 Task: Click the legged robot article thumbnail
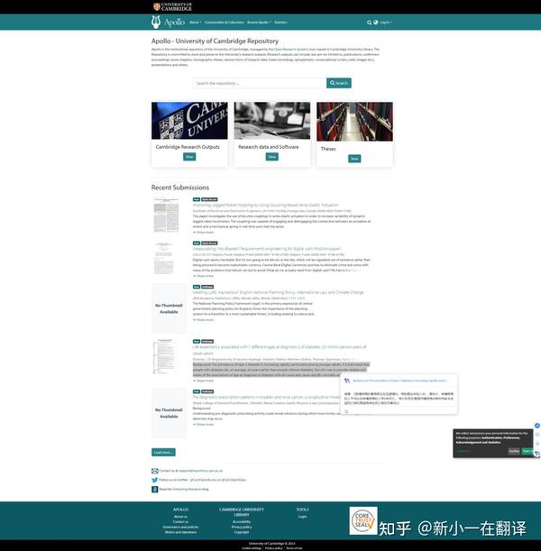pyautogui.click(x=166, y=215)
